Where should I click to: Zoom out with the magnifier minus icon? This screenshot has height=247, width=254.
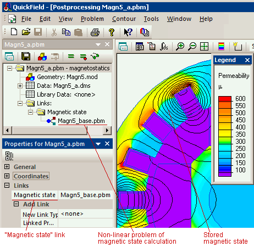click(192, 46)
